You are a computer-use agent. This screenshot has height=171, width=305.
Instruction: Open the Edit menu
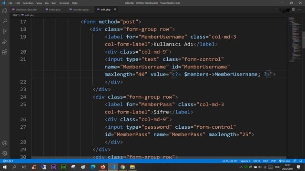[18, 3]
